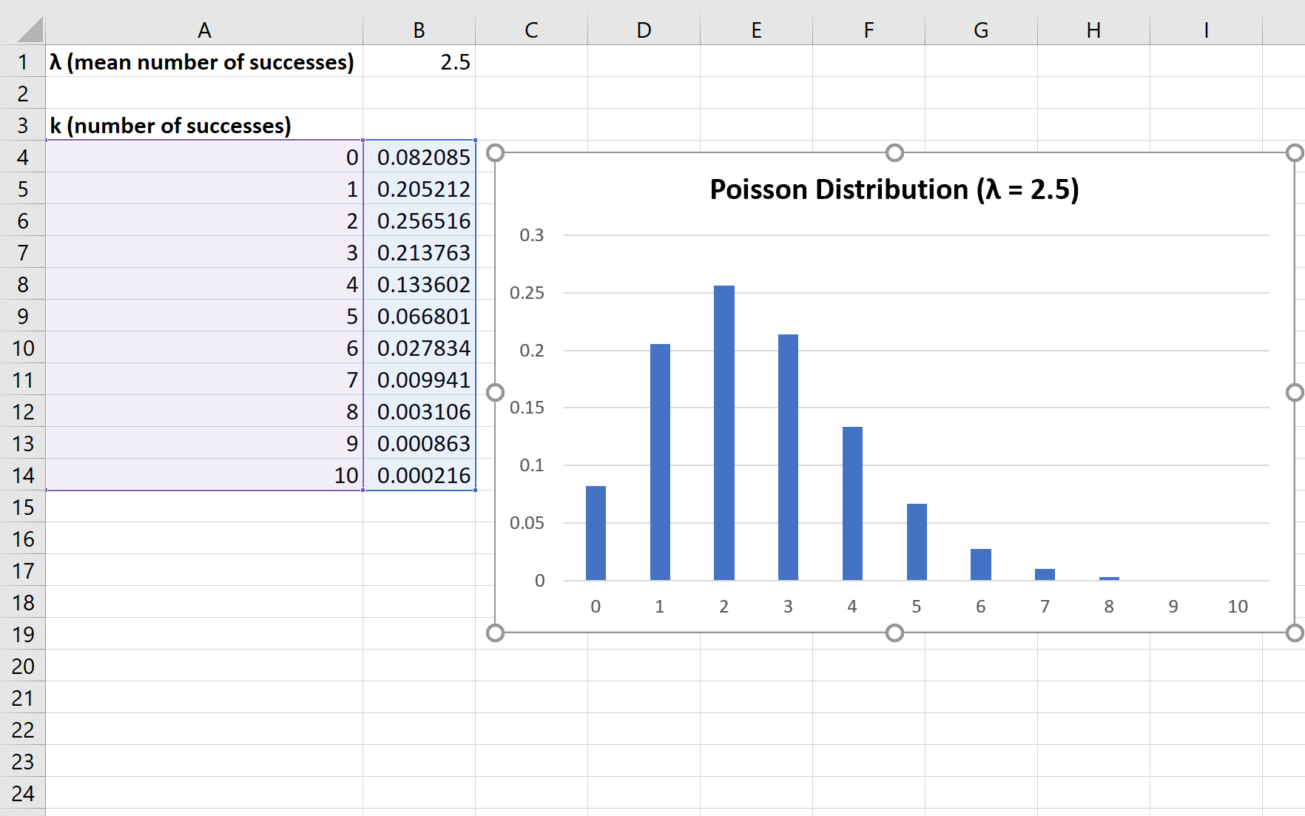Click row 1 header
Viewport: 1305px width, 816px height.
pyautogui.click(x=22, y=62)
